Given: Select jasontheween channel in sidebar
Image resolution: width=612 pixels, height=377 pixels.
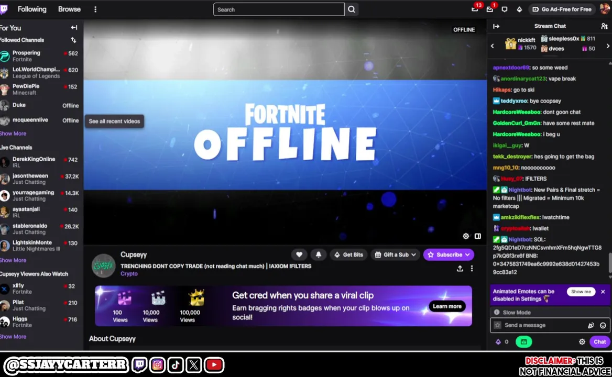Looking at the screenshot, I should click(40, 179).
